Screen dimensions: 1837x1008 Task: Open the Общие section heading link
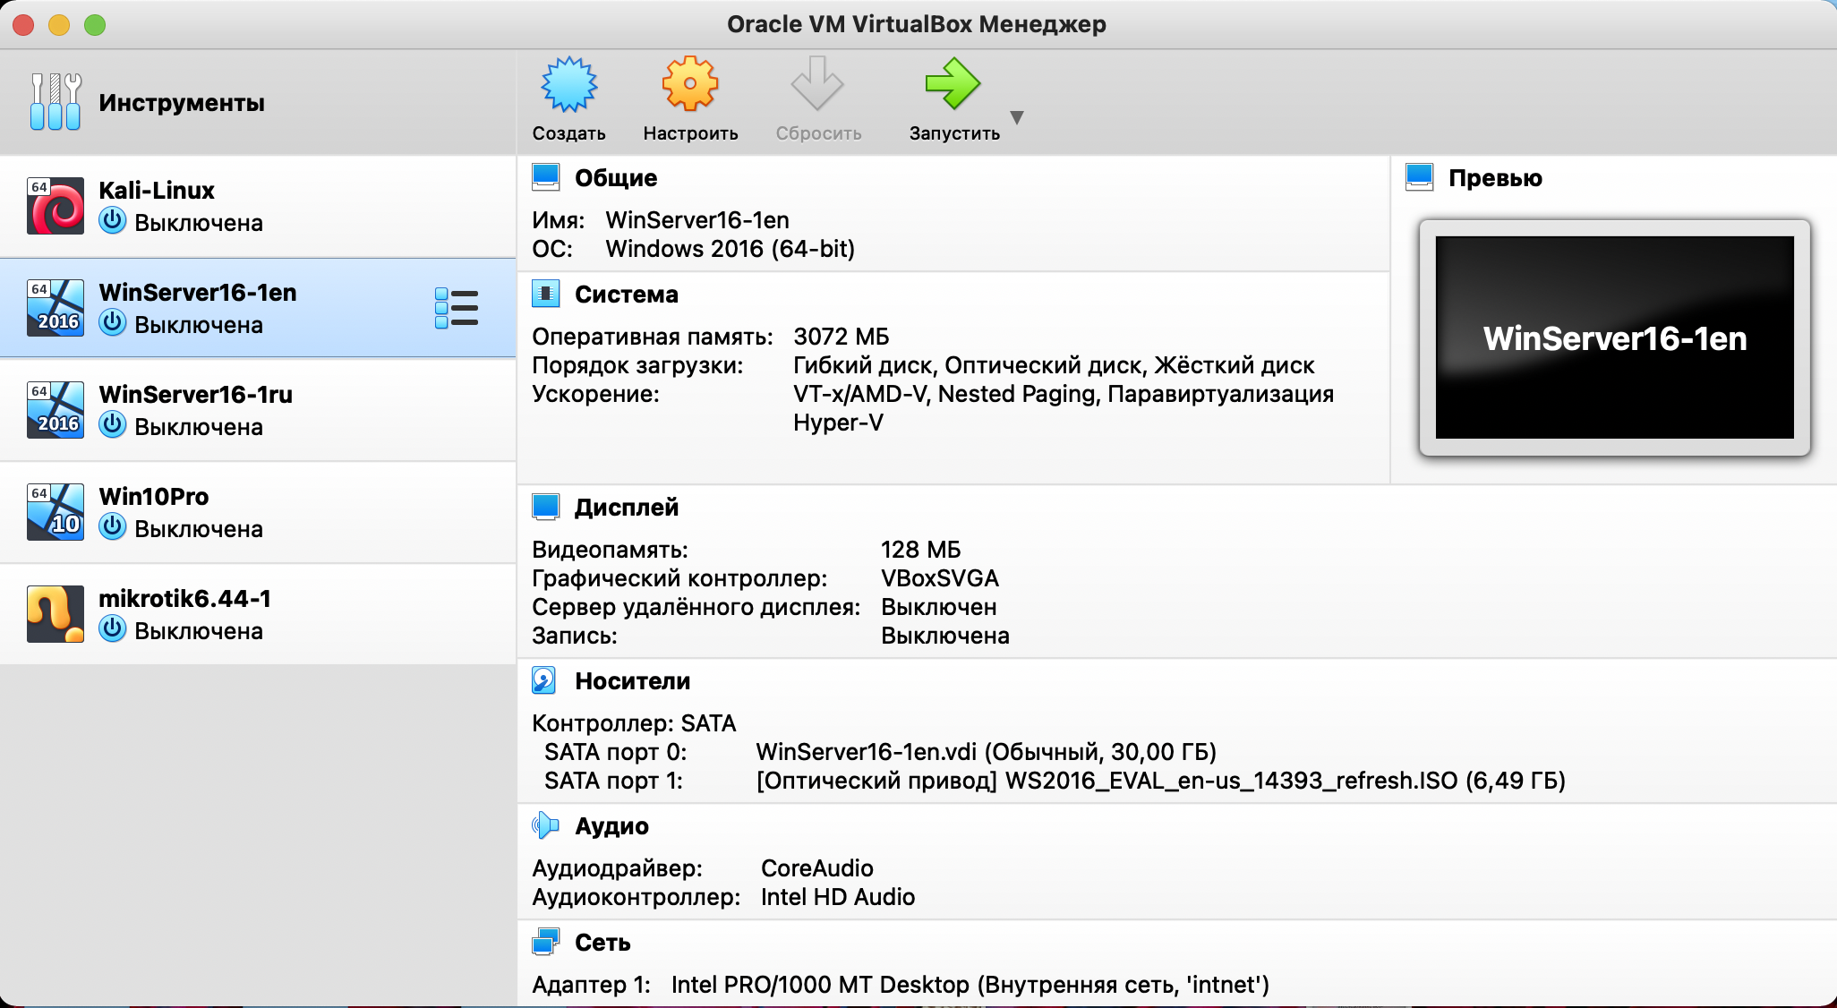(x=616, y=178)
